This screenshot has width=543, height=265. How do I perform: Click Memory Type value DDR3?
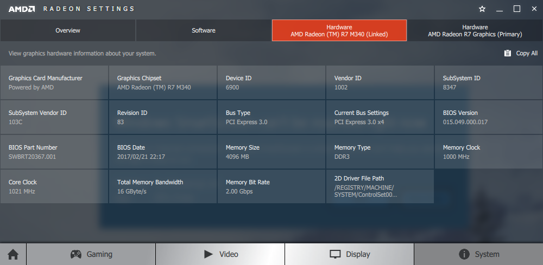tap(342, 157)
